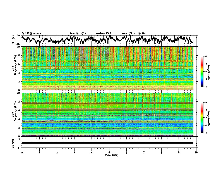This screenshot has width=221, height=171.
Task: Click time axis tick label "8"
Action: coord(161,153)
